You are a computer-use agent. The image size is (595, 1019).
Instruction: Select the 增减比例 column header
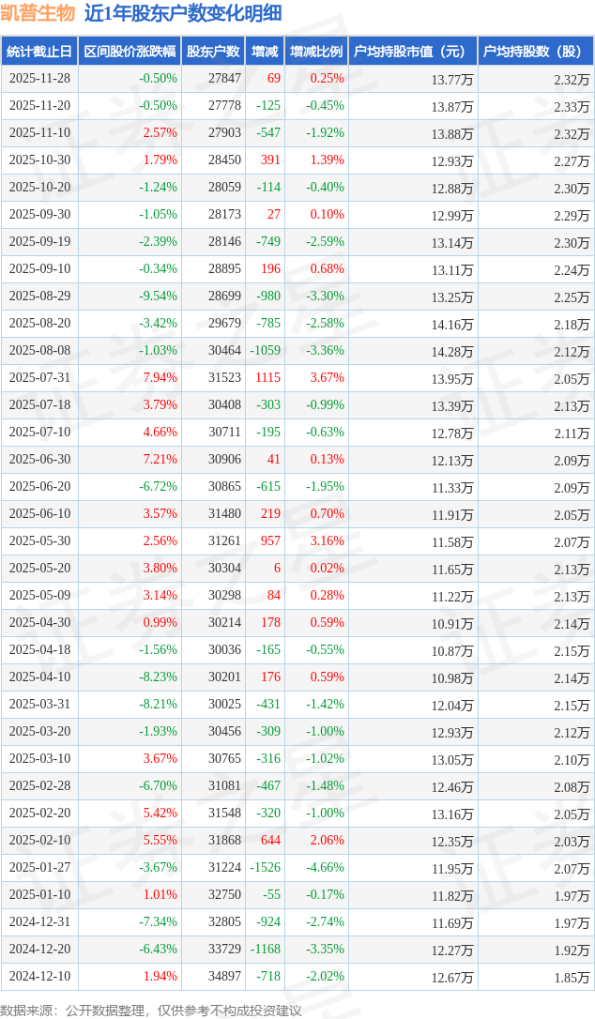point(316,52)
